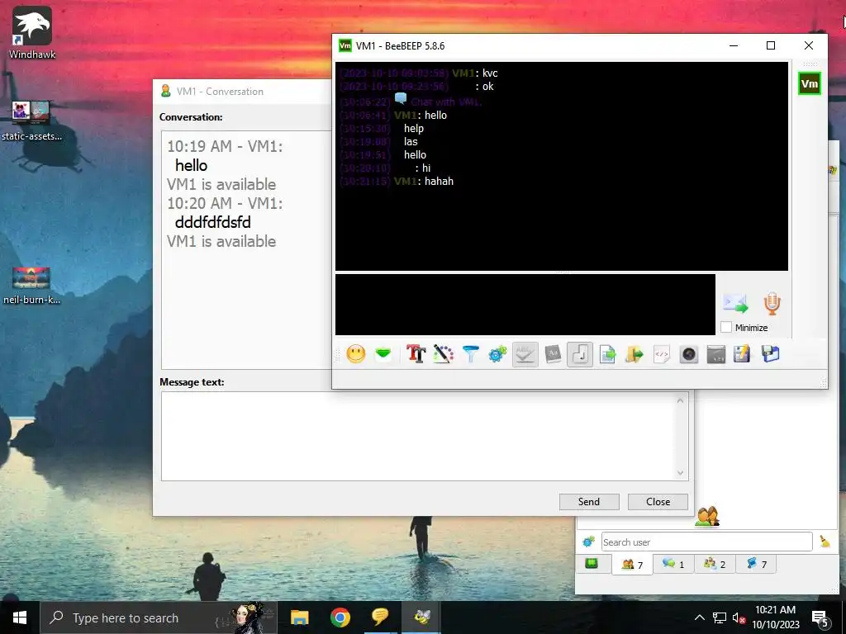Click the broom clear-search icon
The image size is (846, 634).
pos(825,542)
